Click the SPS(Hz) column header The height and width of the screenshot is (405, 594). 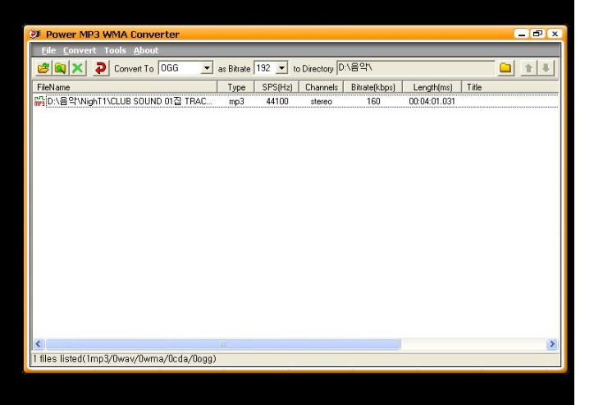(277, 87)
